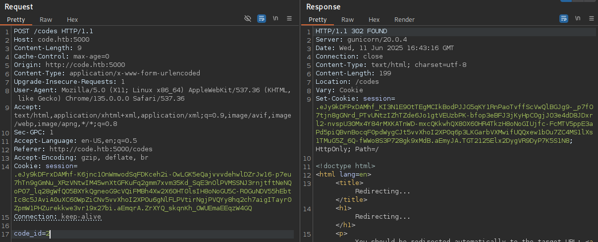
Task: Click the green Set-Cookie session value in Response
Action: [454, 124]
